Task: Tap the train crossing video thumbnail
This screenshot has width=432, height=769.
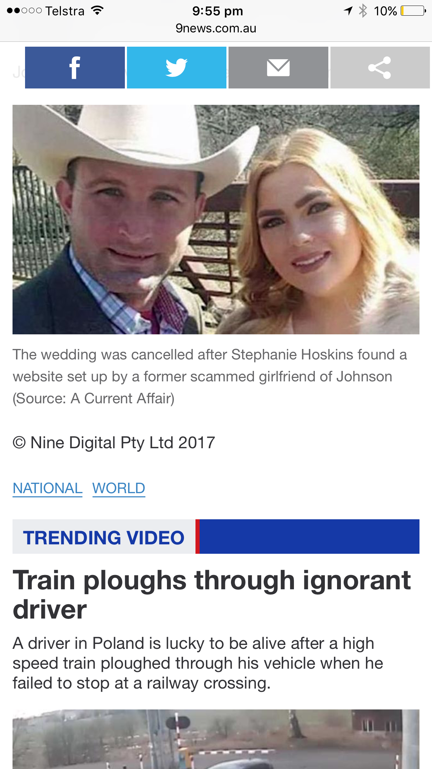Action: [216, 739]
